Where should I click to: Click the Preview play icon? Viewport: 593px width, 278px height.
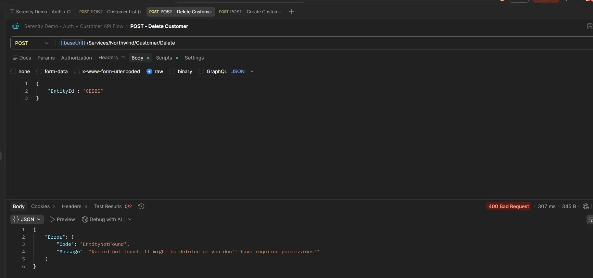tap(52, 219)
